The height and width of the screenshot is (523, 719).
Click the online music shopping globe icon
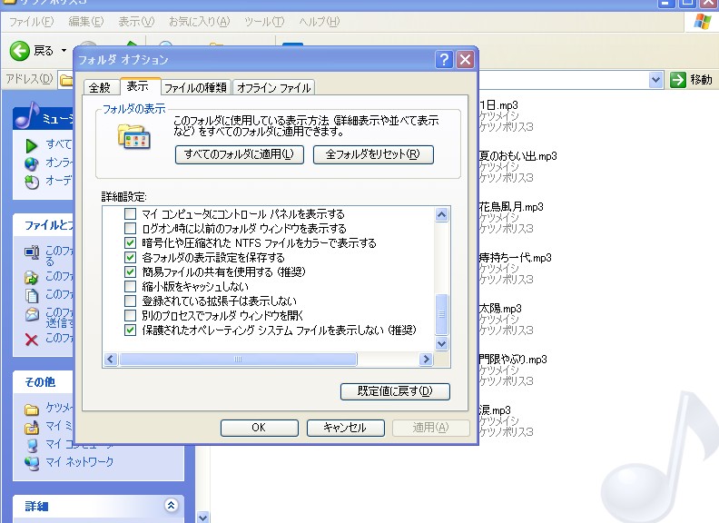click(x=32, y=163)
